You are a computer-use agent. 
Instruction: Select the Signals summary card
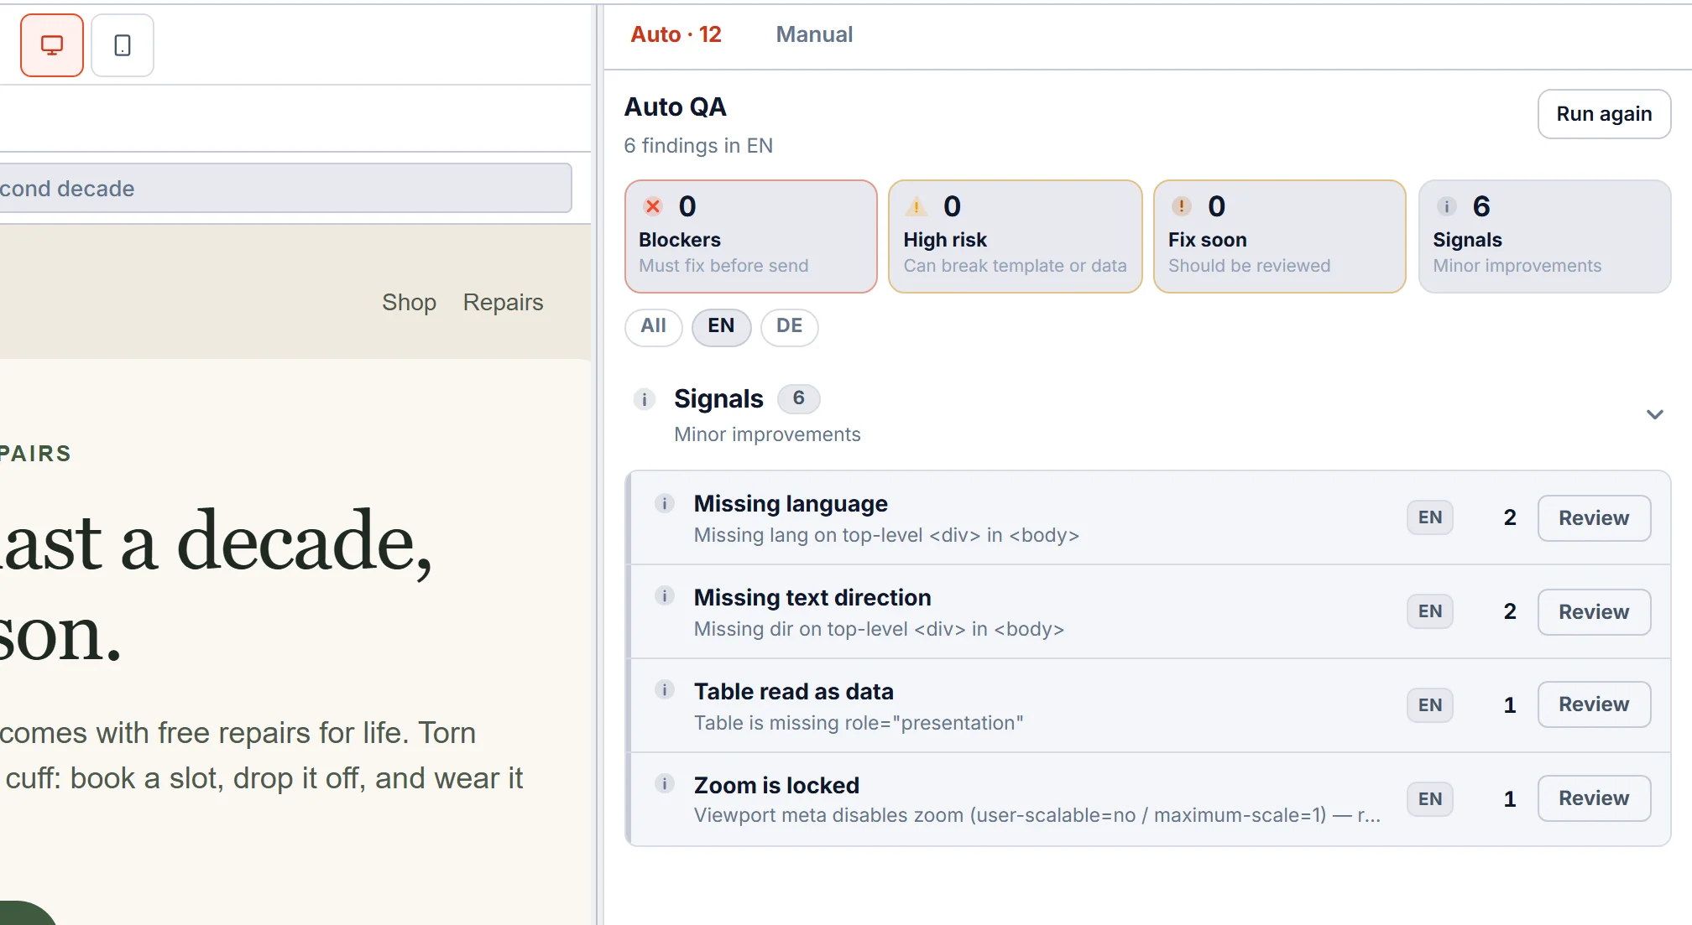coord(1544,236)
